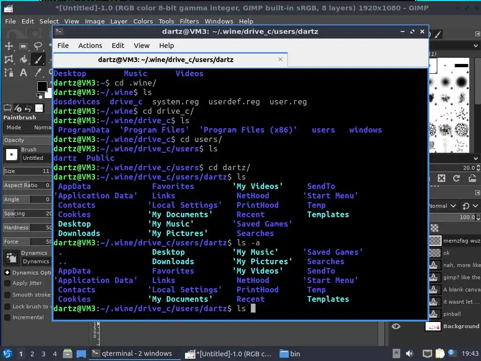Viewport: 481px width, 361px height.
Task: Open GIMP Select menu
Action: 49,21
